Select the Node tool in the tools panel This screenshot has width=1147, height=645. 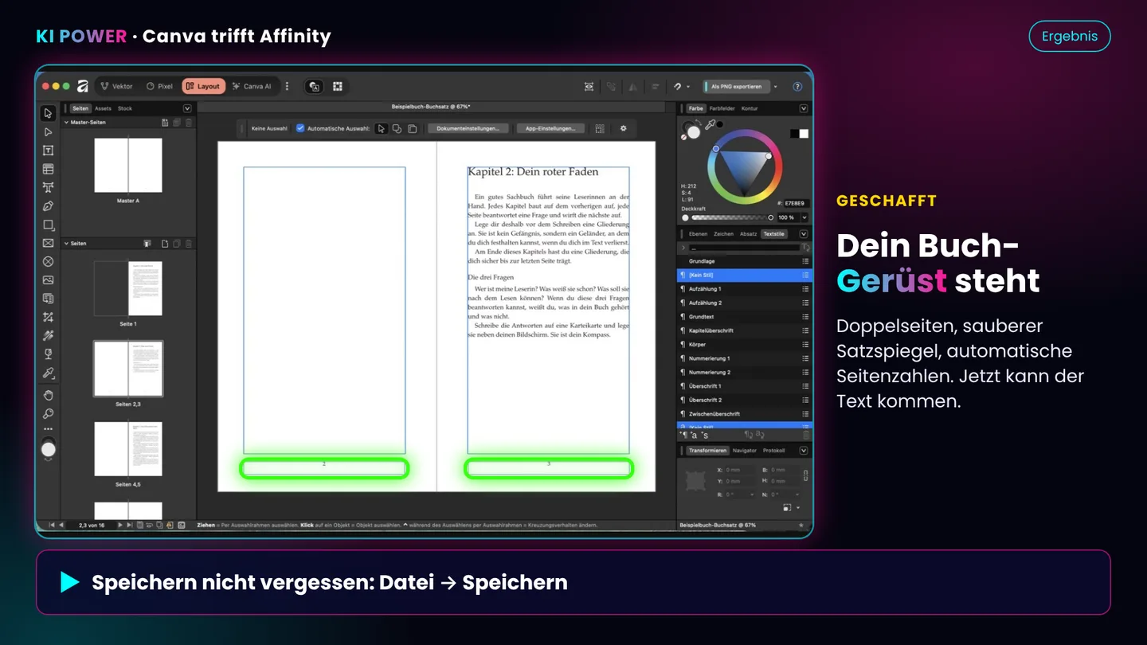pyautogui.click(x=49, y=131)
